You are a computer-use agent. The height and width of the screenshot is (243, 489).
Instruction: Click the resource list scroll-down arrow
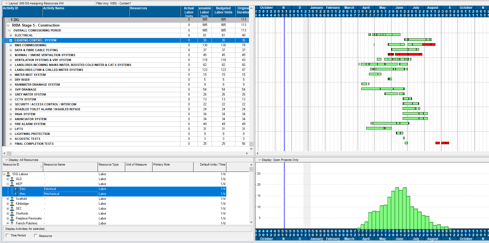point(251,222)
